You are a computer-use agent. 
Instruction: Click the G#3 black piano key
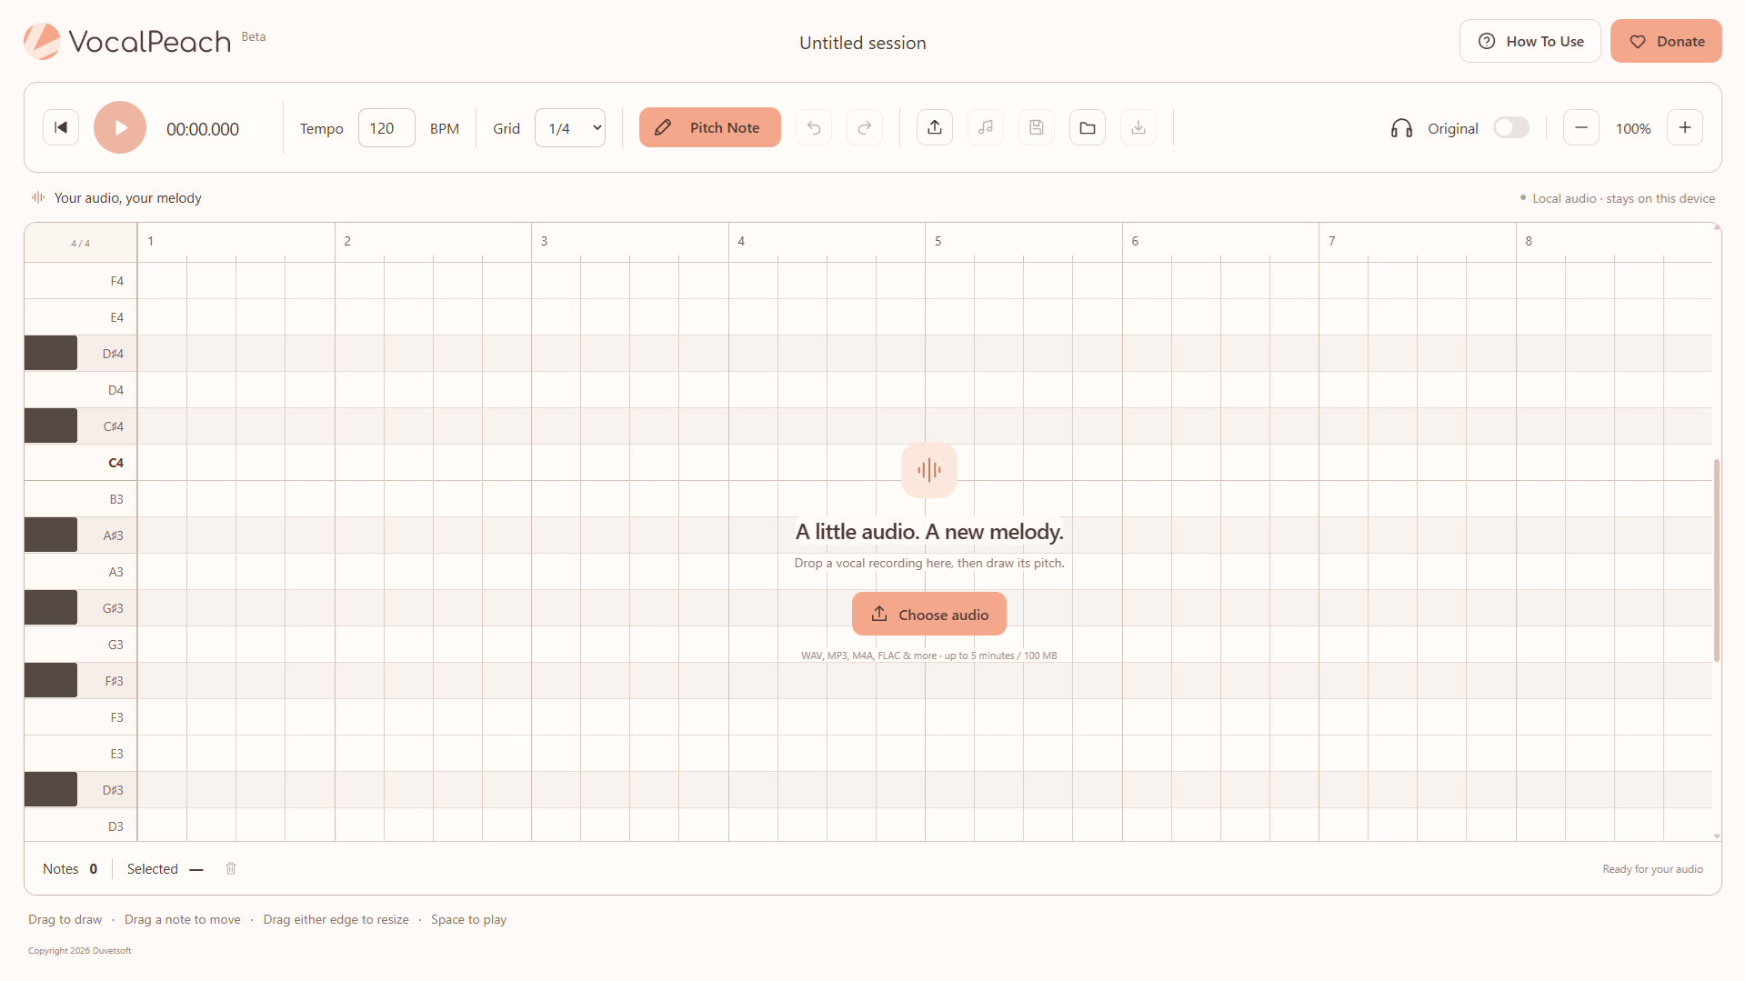(51, 607)
